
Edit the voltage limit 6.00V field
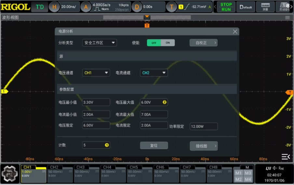point(96,125)
